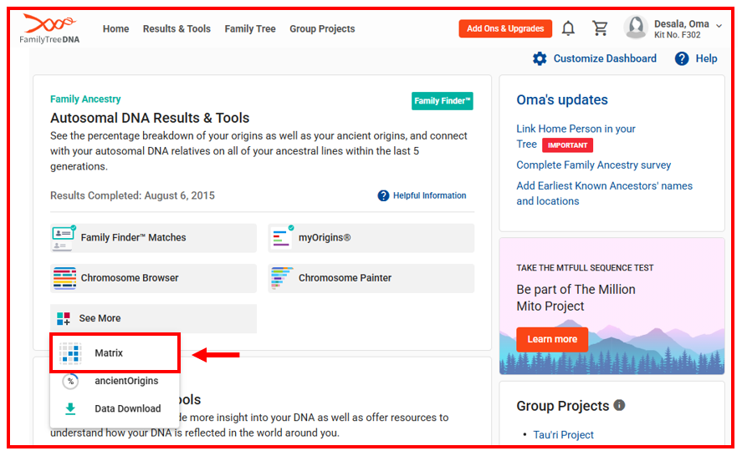Click the Matrix grid icon
This screenshot has height=456, width=742.
click(70, 353)
